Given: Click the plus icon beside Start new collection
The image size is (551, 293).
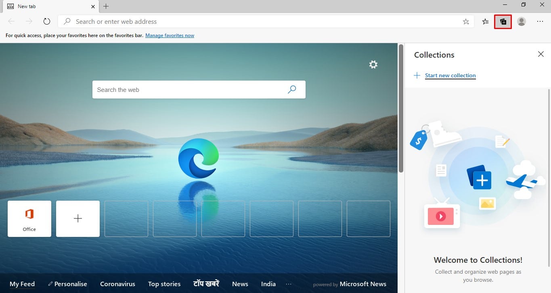Looking at the screenshot, I should 417,75.
